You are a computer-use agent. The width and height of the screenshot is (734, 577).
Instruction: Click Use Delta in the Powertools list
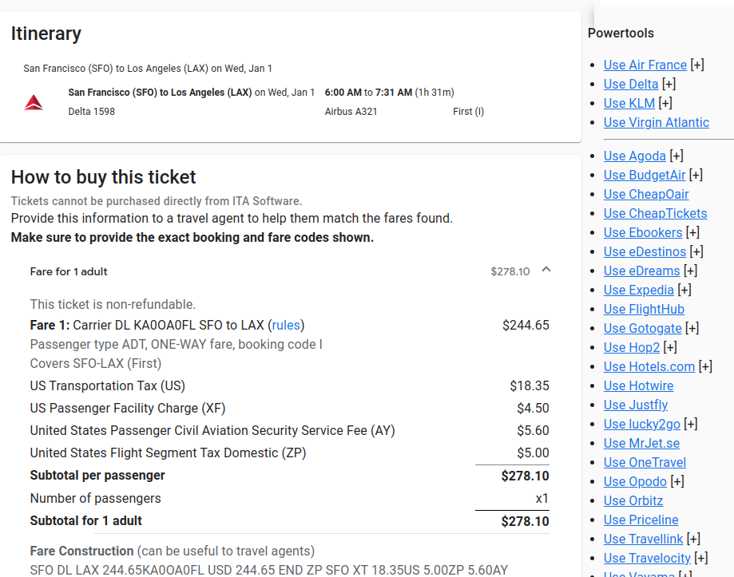(629, 84)
